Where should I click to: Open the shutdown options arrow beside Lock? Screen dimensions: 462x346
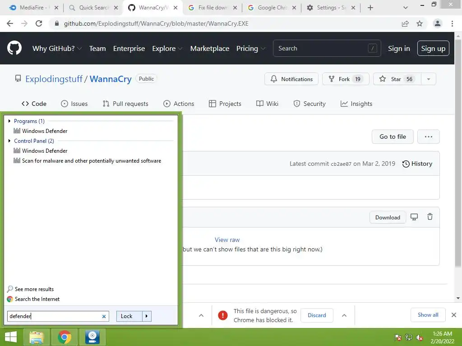[147, 316]
